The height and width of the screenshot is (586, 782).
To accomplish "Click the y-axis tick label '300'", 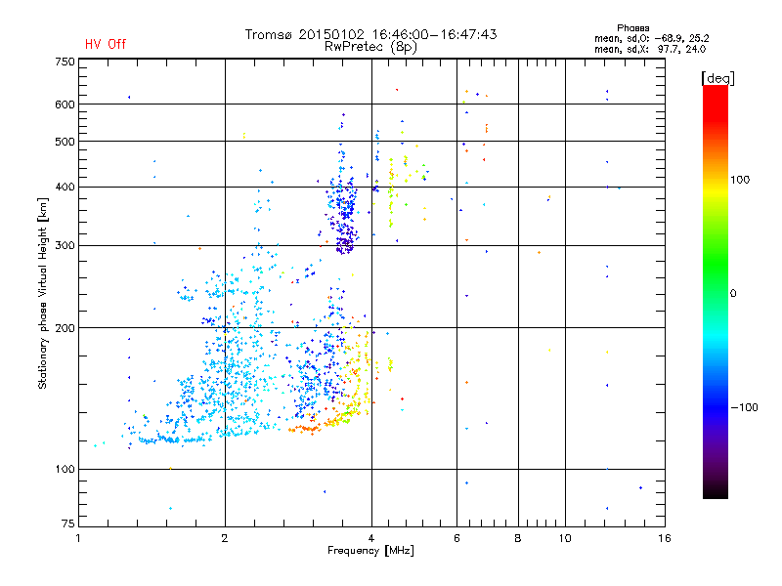I will tap(65, 245).
